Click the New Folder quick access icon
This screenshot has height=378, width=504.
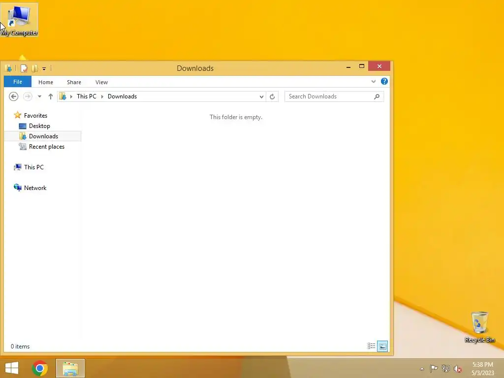[x=35, y=68]
